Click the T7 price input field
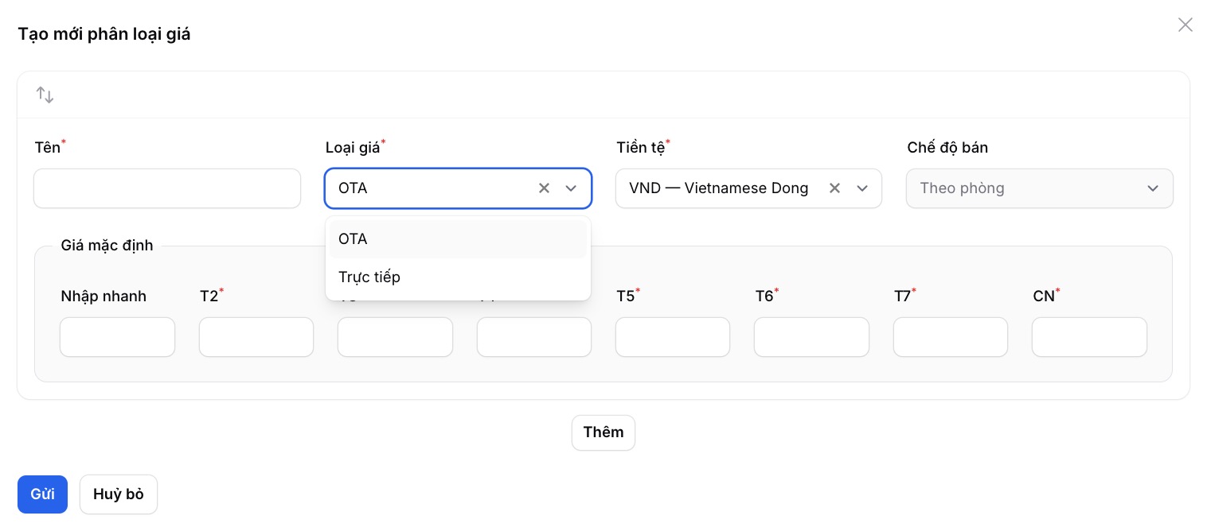 point(951,337)
